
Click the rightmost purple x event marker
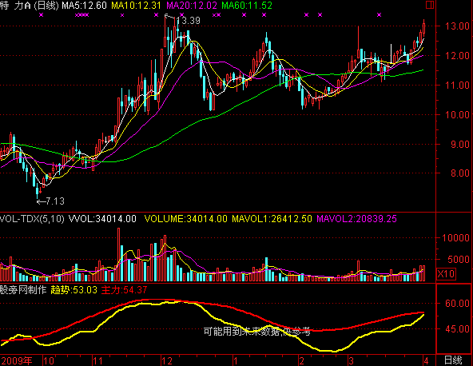(x=380, y=15)
